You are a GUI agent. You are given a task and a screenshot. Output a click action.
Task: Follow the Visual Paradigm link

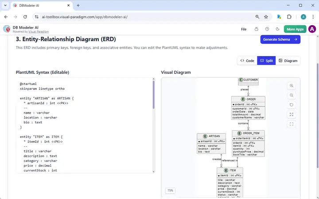coord(39,32)
